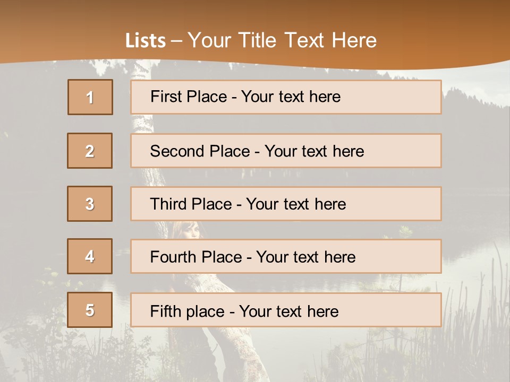Screen dimensions: 510x382
Task: Click the number 1 box
Action: 90,97
